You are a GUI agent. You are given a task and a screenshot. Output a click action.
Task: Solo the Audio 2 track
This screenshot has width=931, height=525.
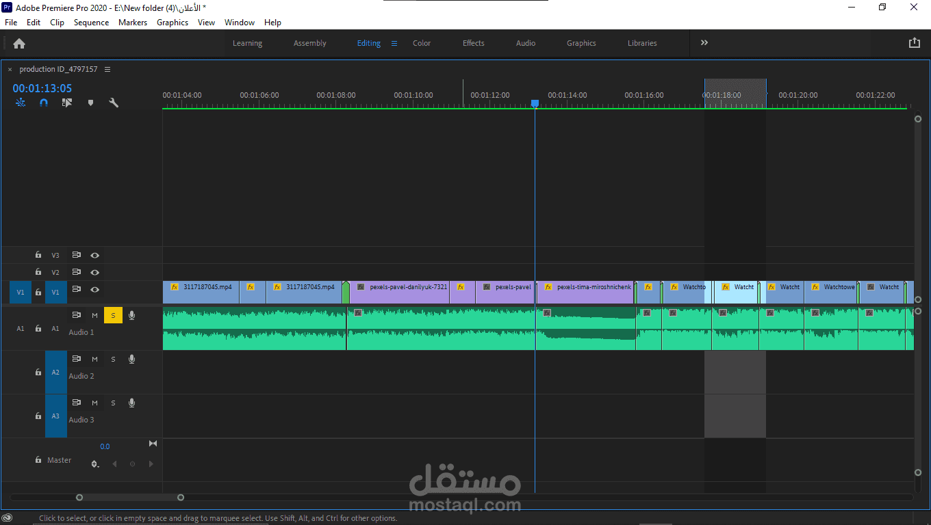113,359
